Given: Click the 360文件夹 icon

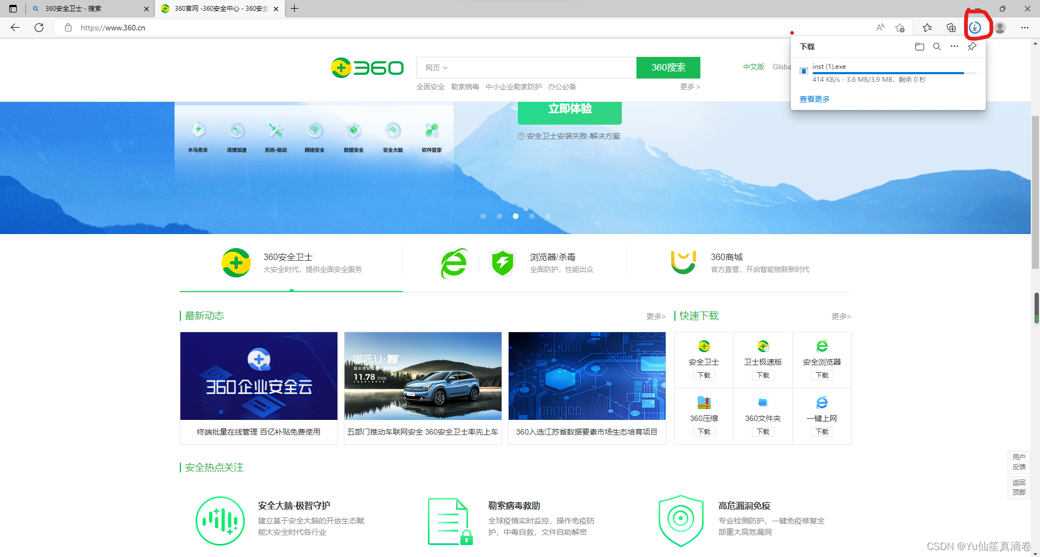Looking at the screenshot, I should click(x=763, y=402).
